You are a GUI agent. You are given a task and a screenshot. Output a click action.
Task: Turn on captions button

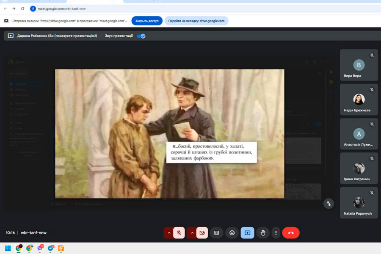[x=216, y=233]
